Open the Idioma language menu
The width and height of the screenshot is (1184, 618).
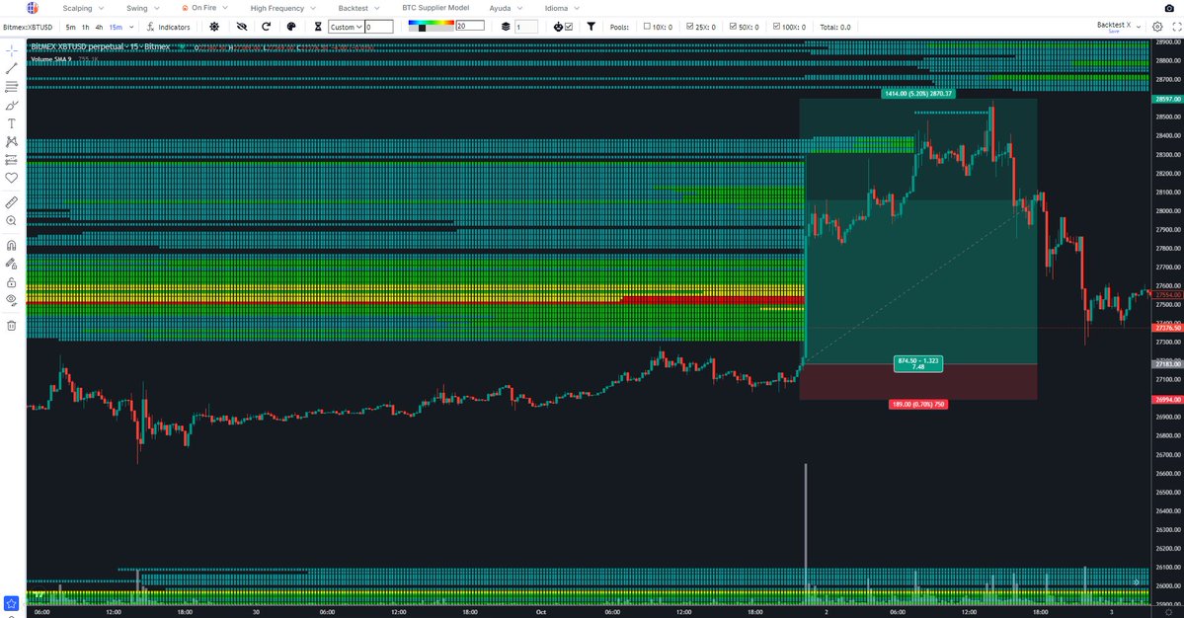tap(562, 8)
